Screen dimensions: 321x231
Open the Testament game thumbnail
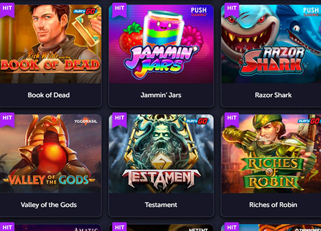pyautogui.click(x=161, y=154)
